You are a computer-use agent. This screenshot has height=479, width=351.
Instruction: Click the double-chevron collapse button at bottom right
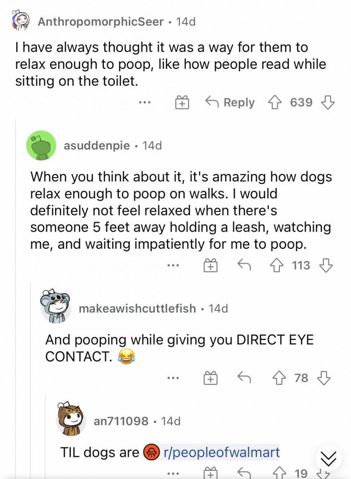tap(329, 458)
